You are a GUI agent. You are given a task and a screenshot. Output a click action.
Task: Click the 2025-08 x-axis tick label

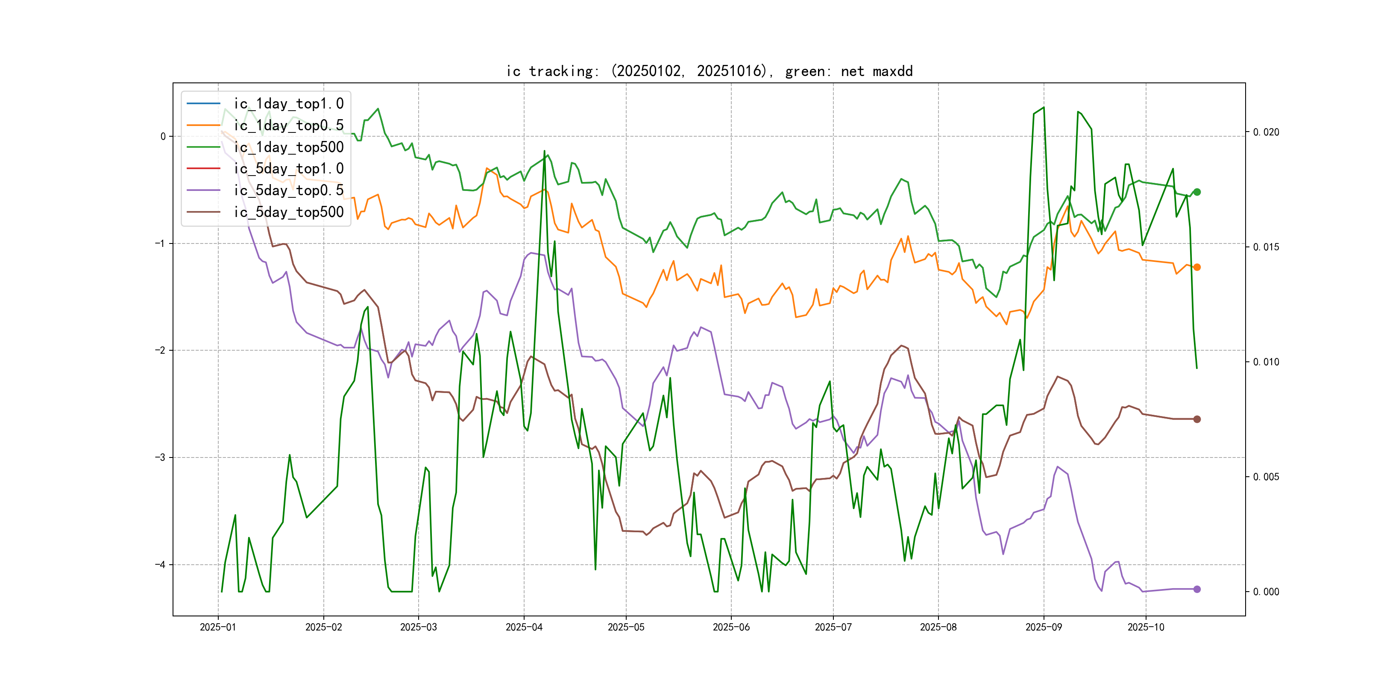938,627
